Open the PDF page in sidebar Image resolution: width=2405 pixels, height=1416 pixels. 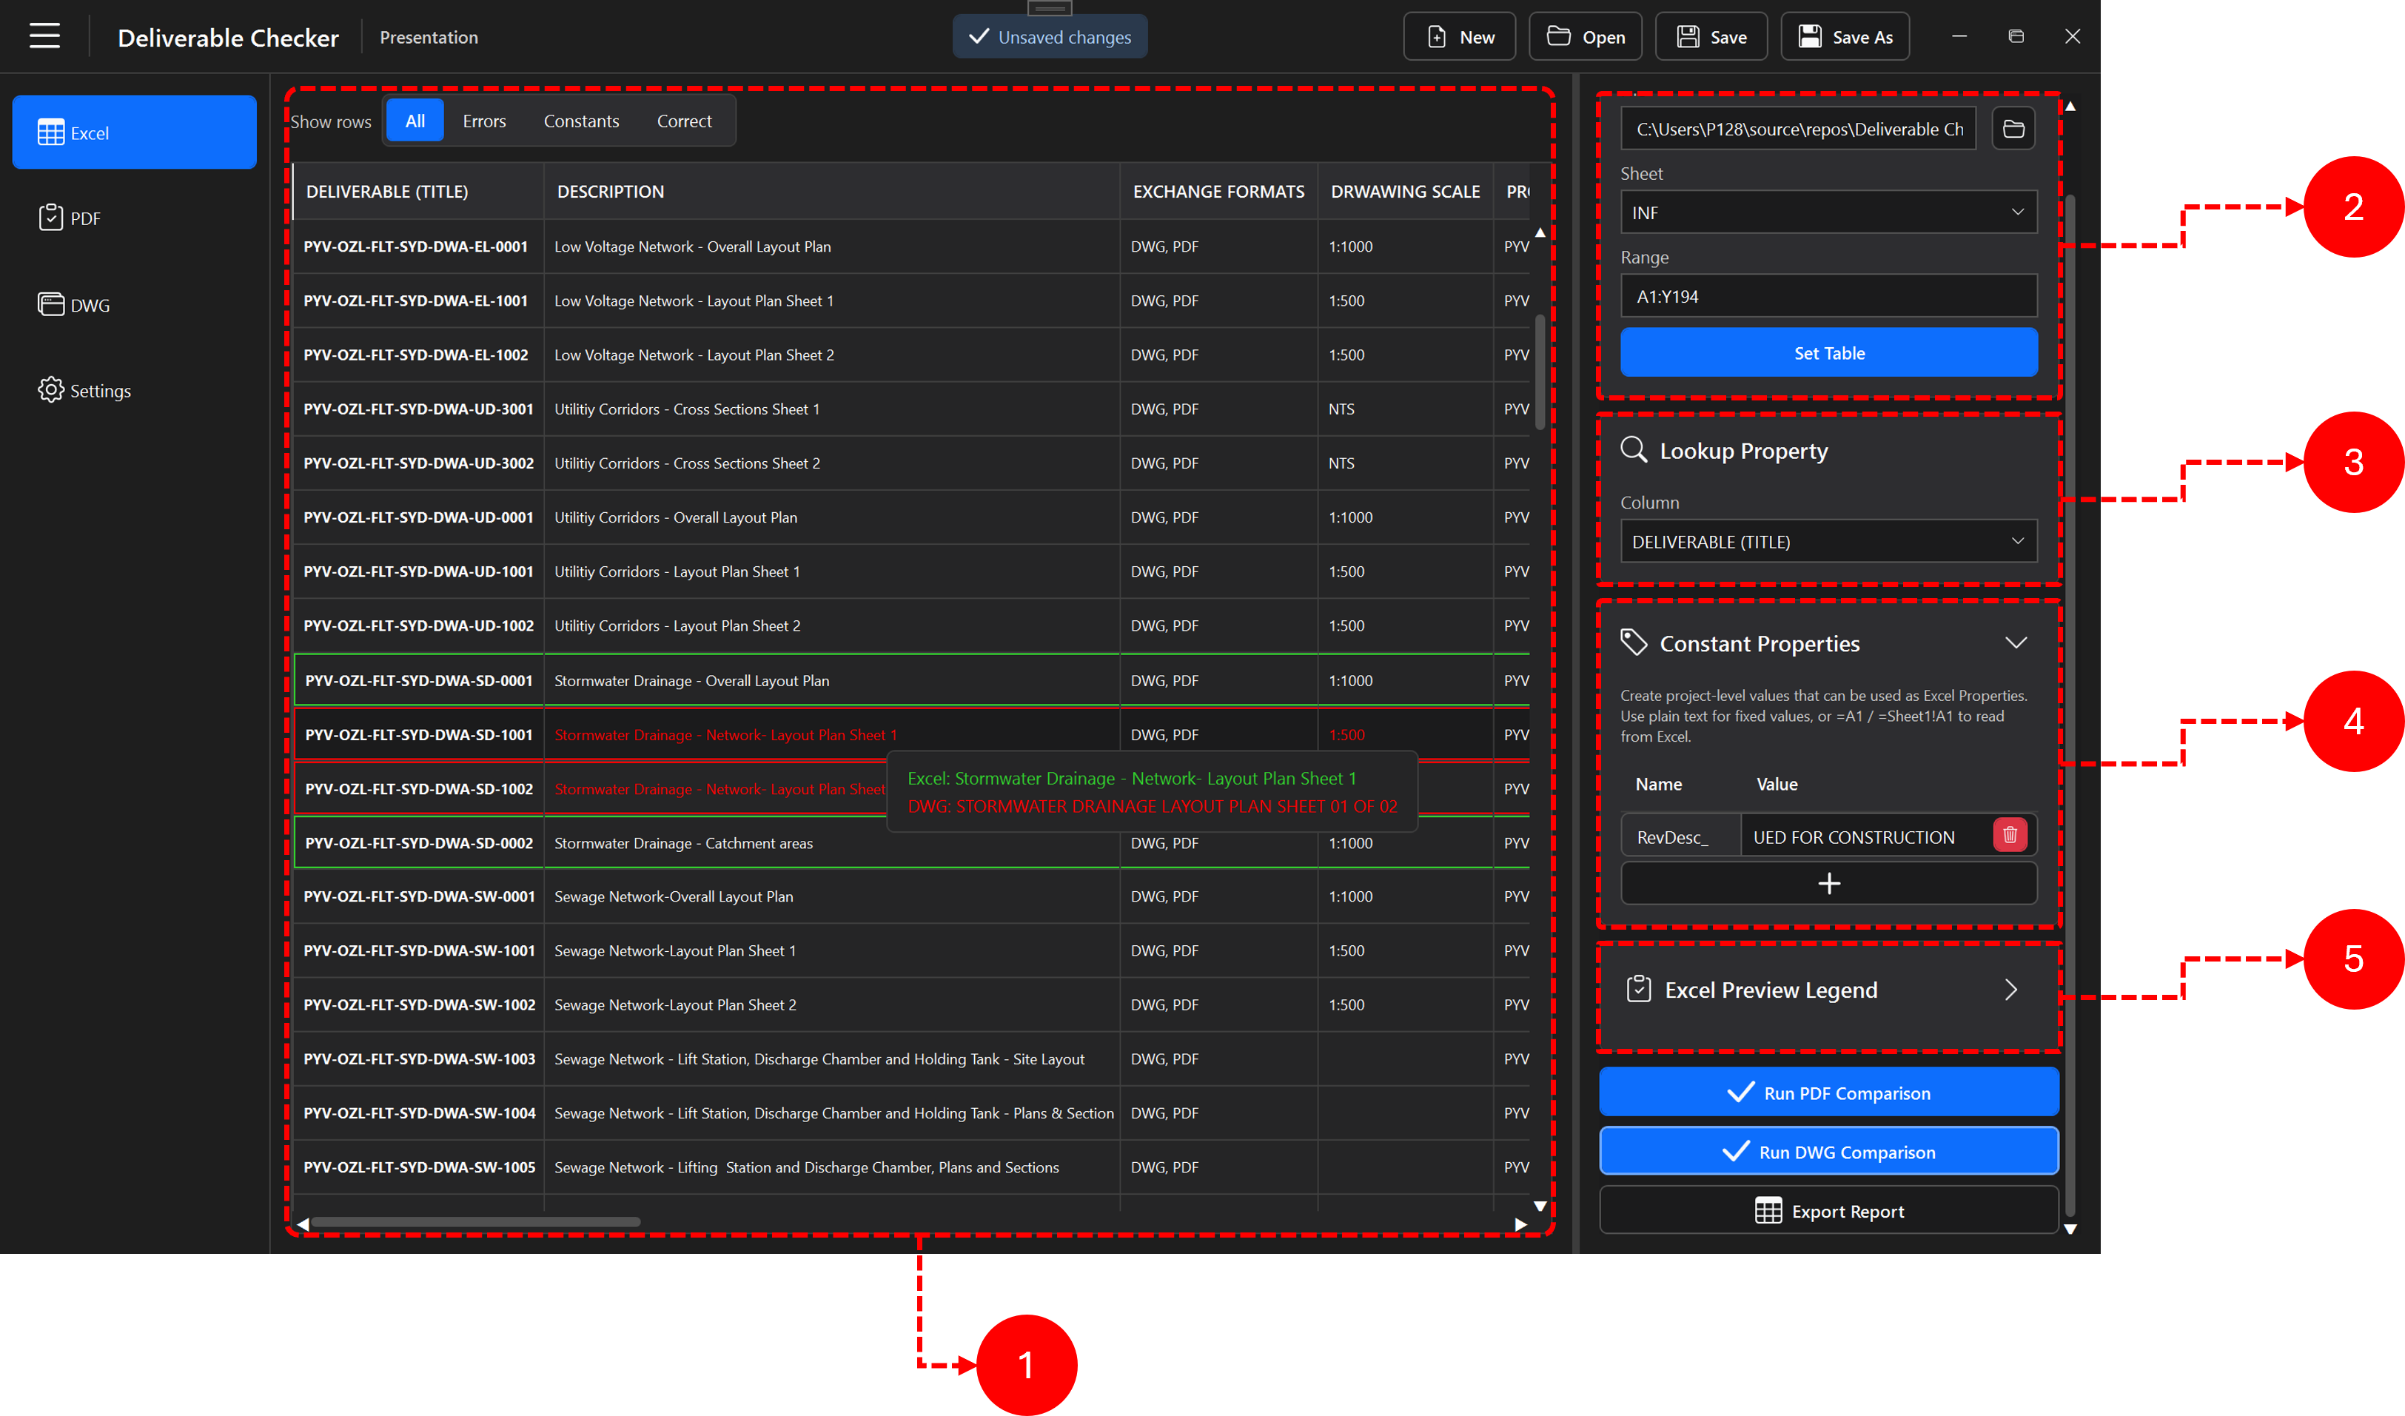coord(133,218)
